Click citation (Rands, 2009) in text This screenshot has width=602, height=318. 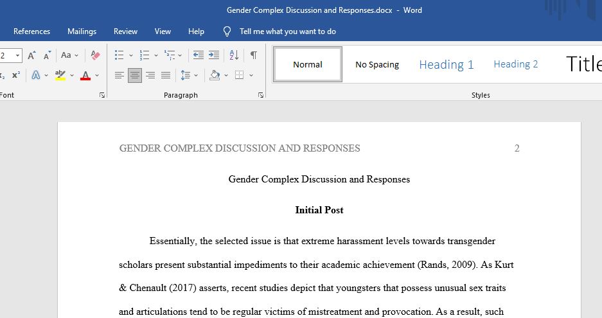point(448,265)
